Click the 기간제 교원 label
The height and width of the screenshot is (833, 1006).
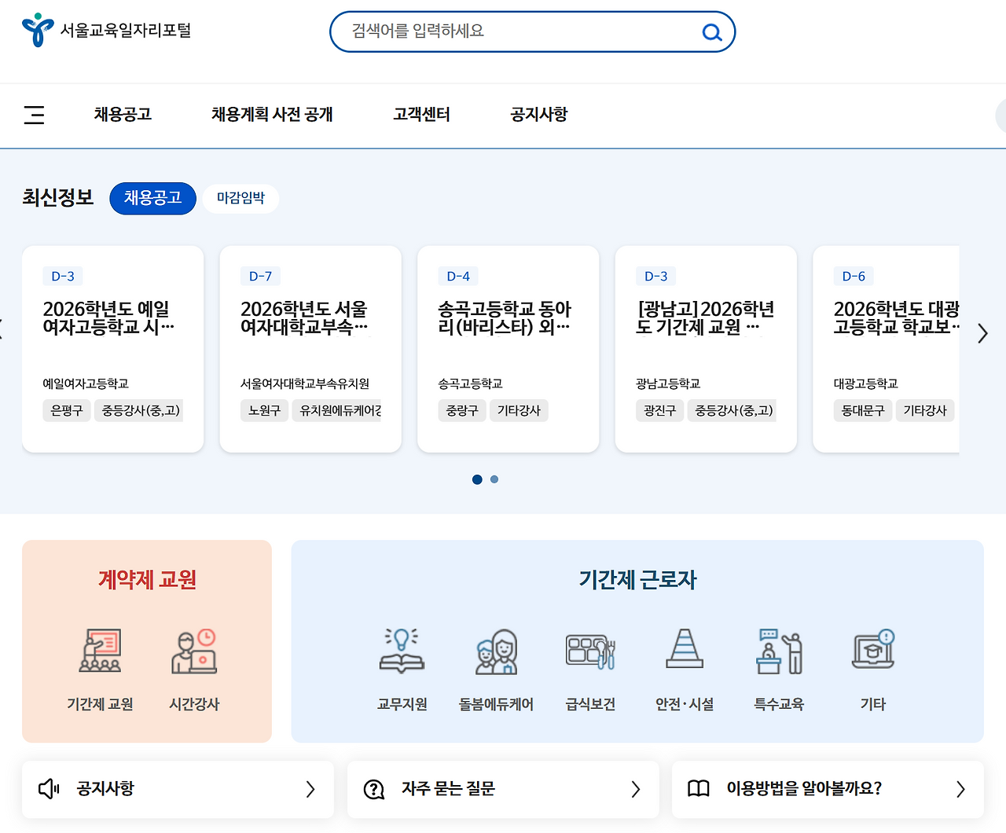click(100, 704)
